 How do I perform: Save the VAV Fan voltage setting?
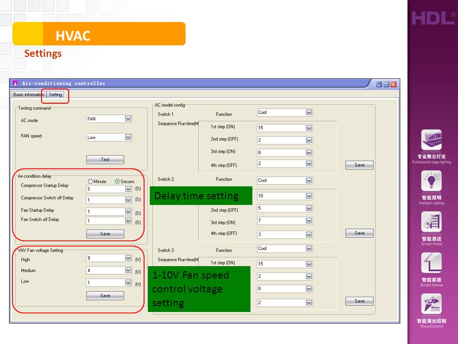(105, 296)
